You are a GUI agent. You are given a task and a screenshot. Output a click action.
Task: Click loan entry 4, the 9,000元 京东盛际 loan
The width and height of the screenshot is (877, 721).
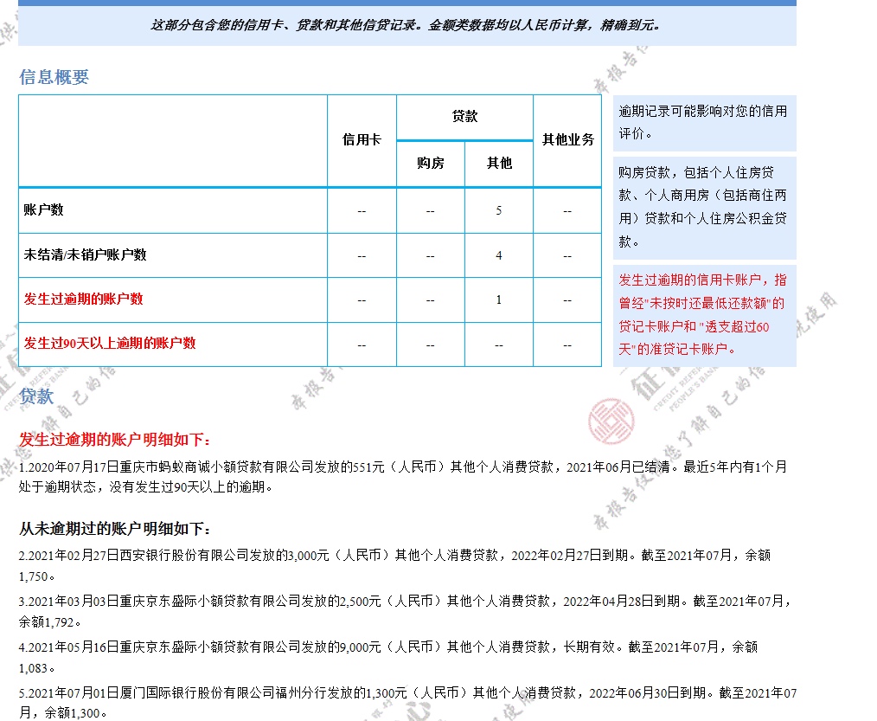(x=388, y=657)
